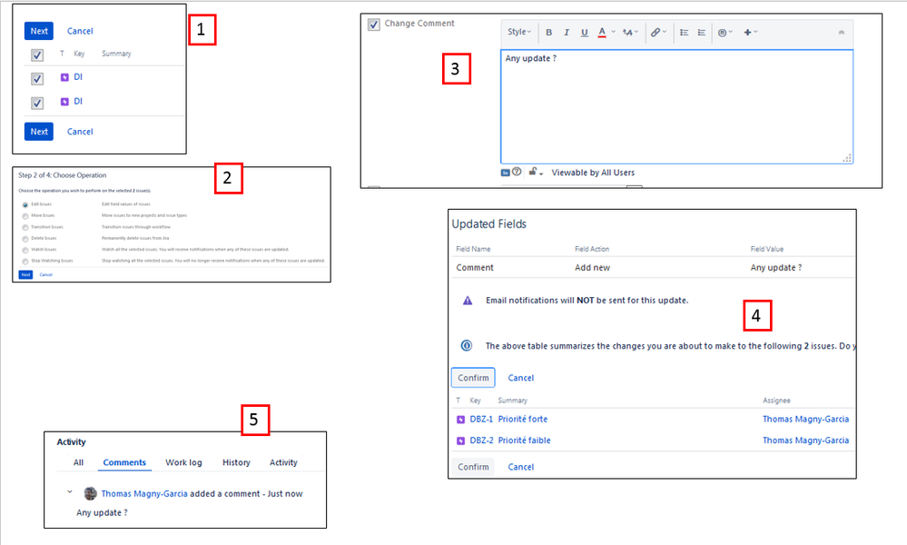Apply underline formatting in comment editor
Viewport: 907px width, 545px height.
click(x=584, y=33)
